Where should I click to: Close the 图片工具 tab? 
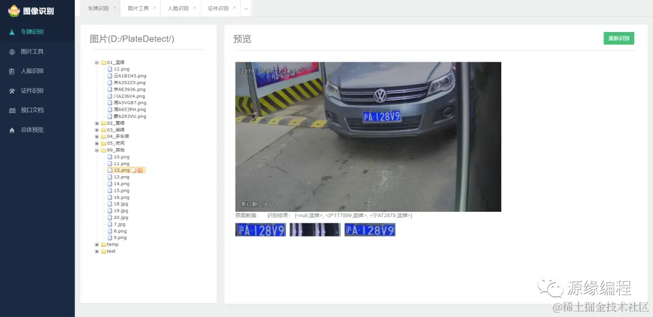click(x=155, y=7)
